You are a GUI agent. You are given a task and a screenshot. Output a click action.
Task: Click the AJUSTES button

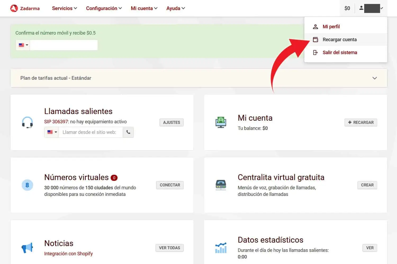coord(172,122)
